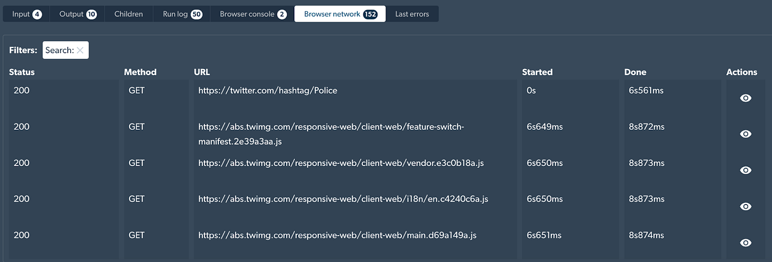Image resolution: width=772 pixels, height=262 pixels.
Task: Open the Last errors tab
Action: pyautogui.click(x=412, y=14)
